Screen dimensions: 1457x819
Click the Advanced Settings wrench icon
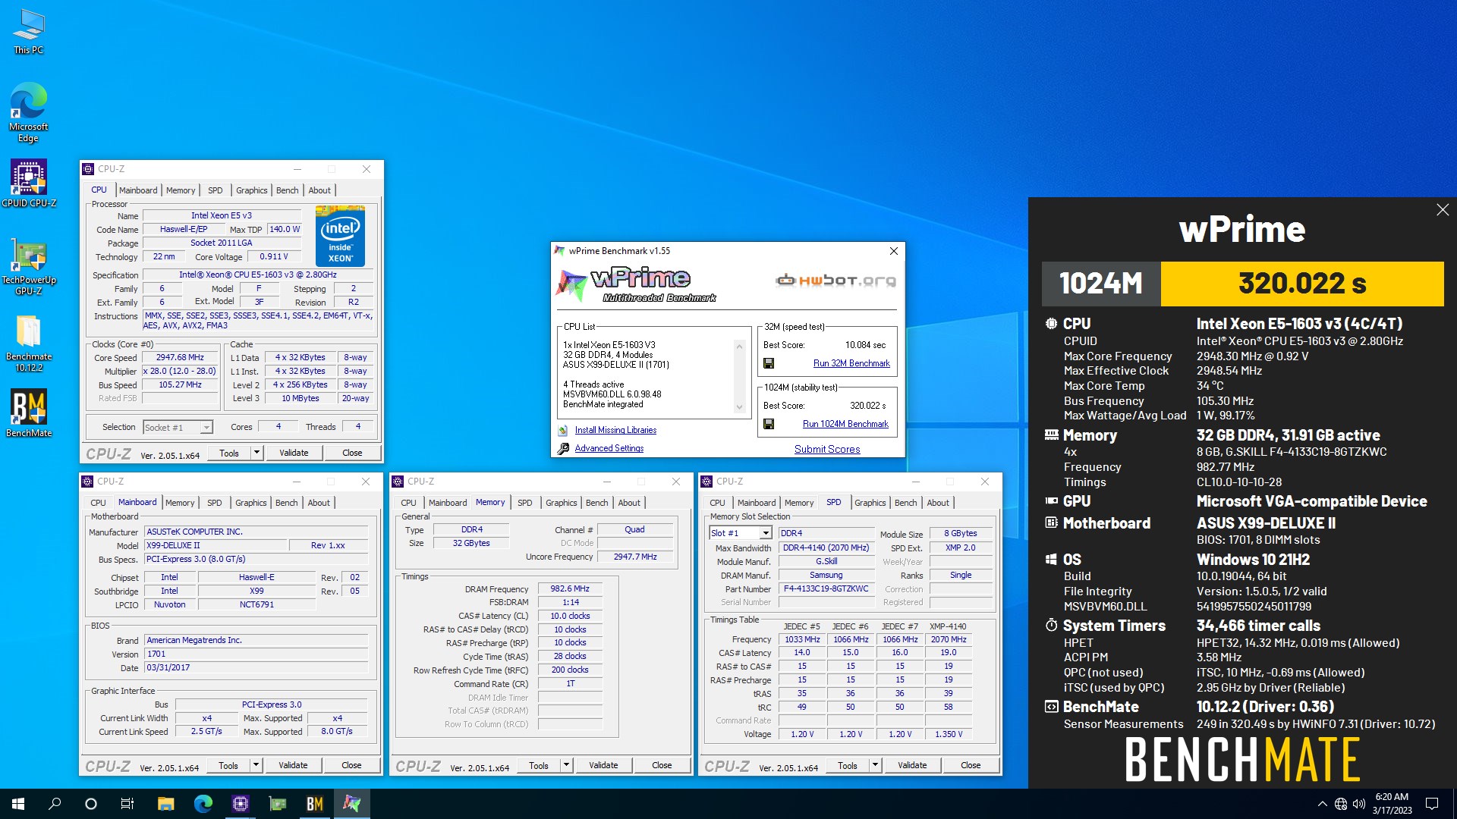(563, 449)
